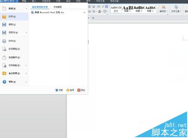Open the 新样式 new style dropdown

coord(164,9)
